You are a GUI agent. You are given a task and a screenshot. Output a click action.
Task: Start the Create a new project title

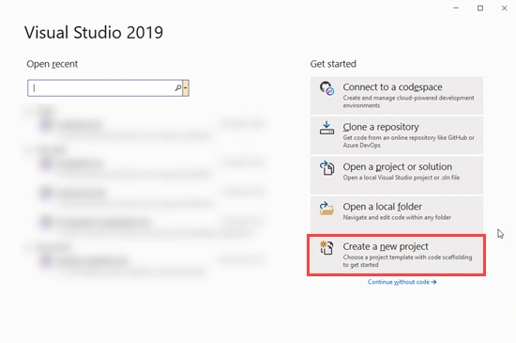pos(386,246)
